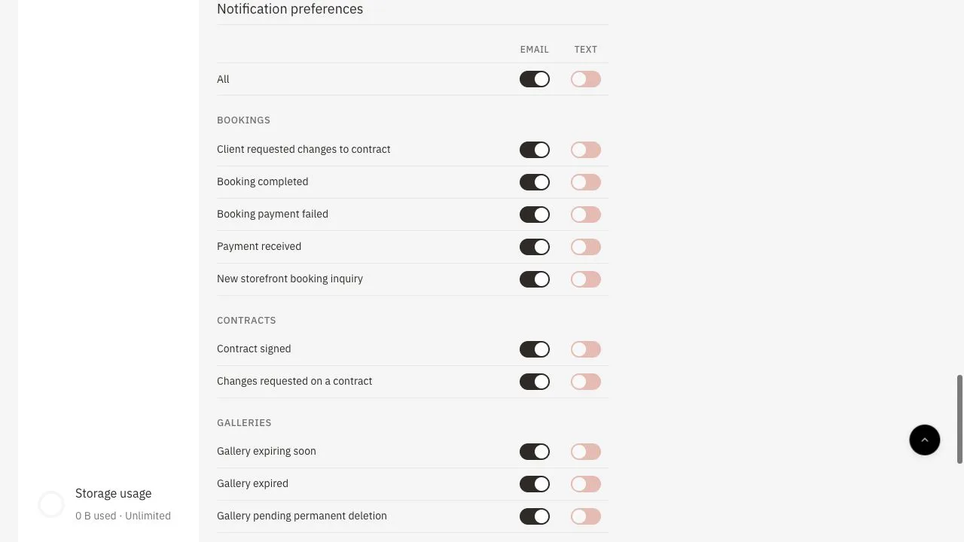Enable text for Gallery pending permanent deletion
Screen dimensions: 964x542
[586, 516]
